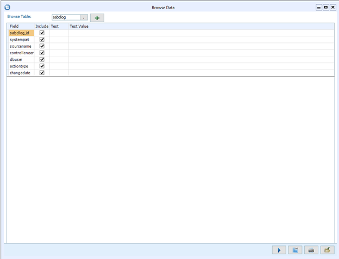This screenshot has height=259, width=339.
Task: Maximize the Browse Data window
Action: click(325, 8)
